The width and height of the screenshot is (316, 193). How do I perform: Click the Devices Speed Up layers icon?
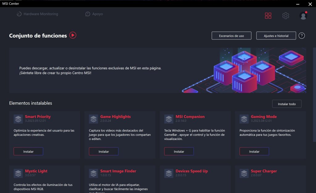point(169,173)
